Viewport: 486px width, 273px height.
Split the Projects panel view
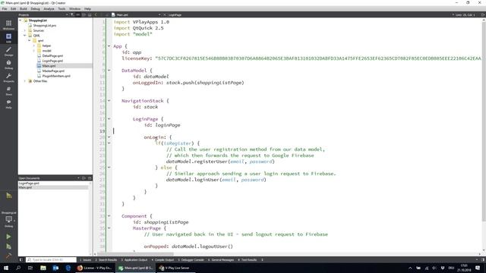[84, 14]
